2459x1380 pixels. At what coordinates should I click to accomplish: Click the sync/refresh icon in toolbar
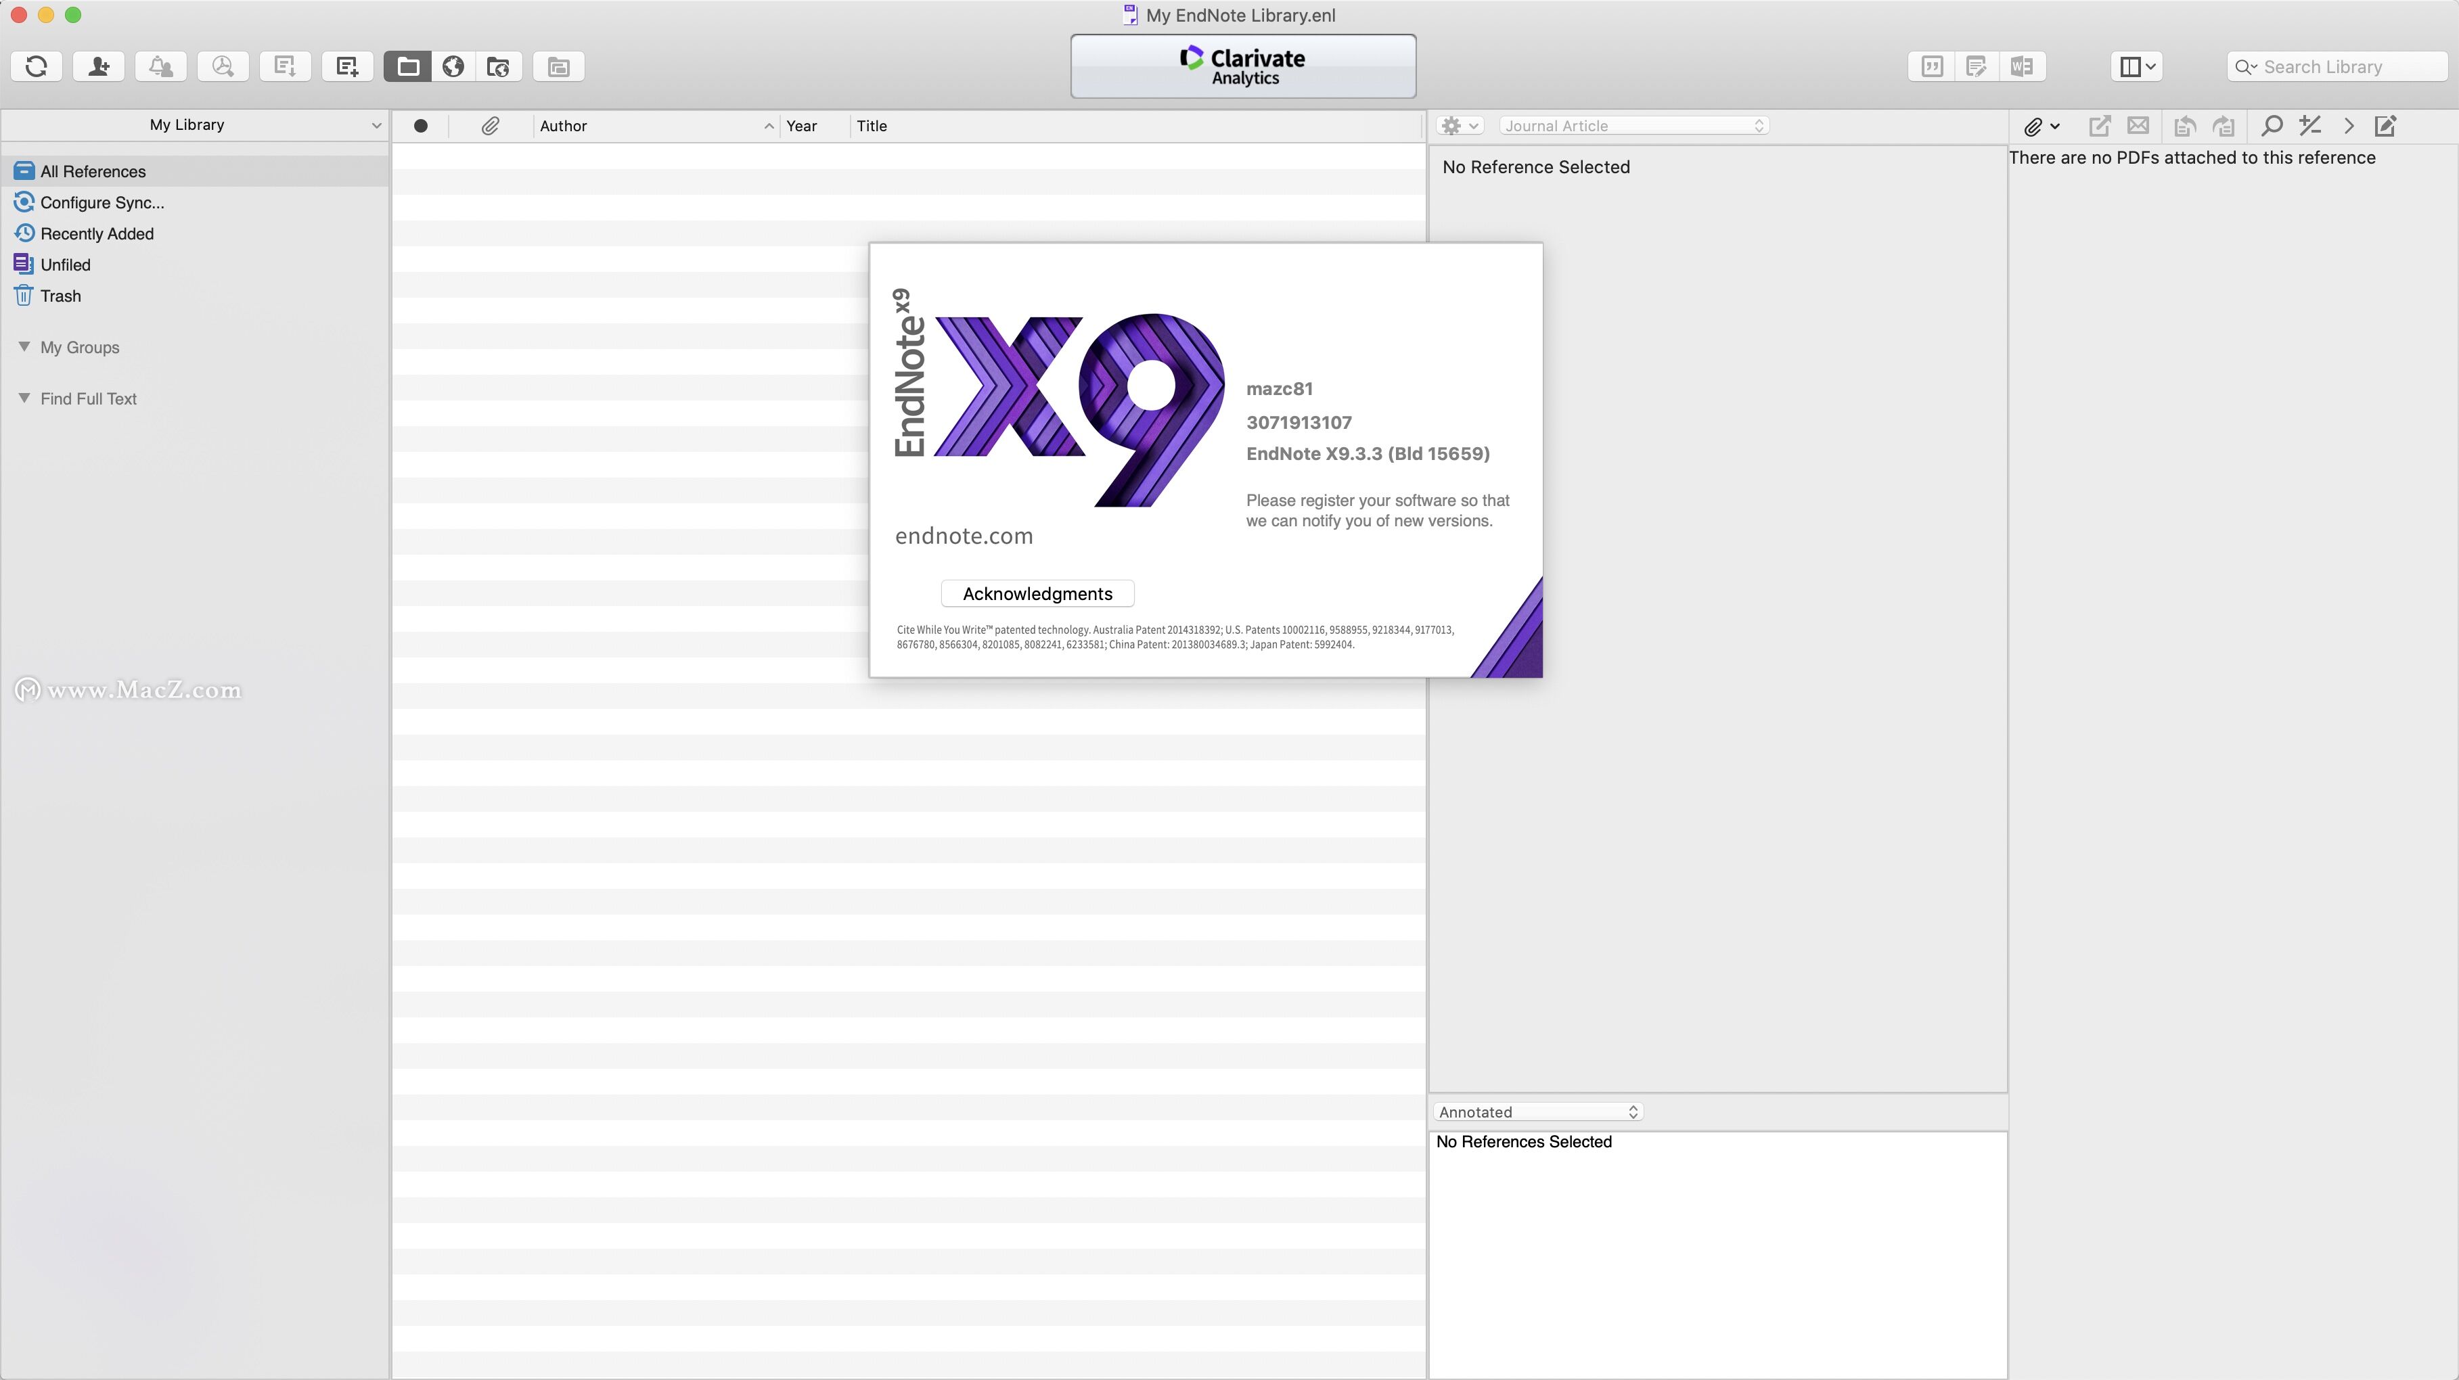pos(34,64)
